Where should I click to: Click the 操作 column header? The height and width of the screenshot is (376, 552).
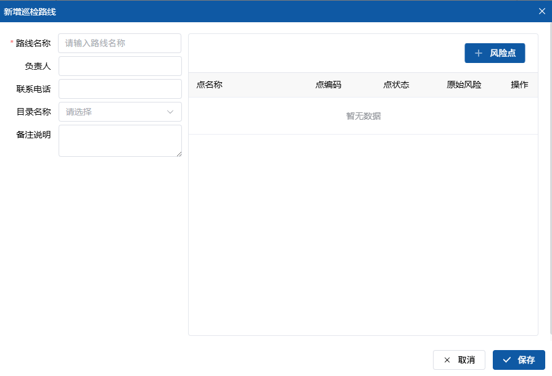(x=519, y=85)
